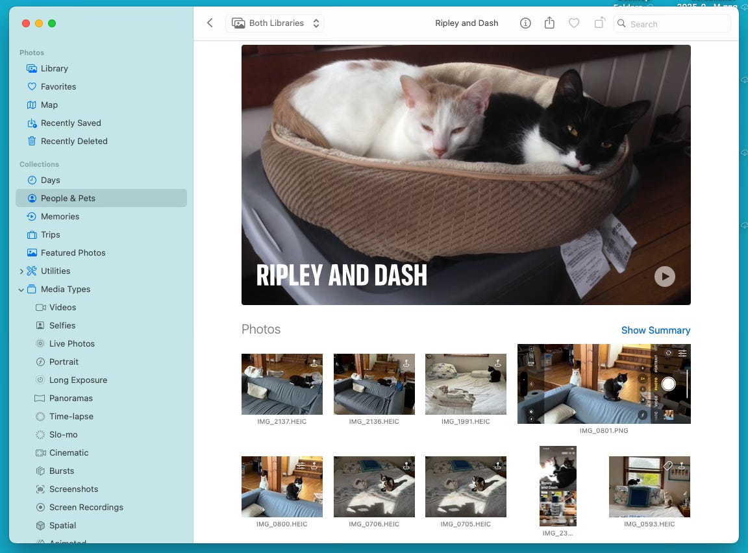Open the tall IMG_23... thumbnail
The width and height of the screenshot is (748, 553).
coord(558,486)
